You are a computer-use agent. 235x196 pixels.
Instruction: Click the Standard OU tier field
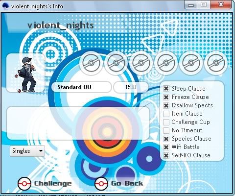pos(81,87)
